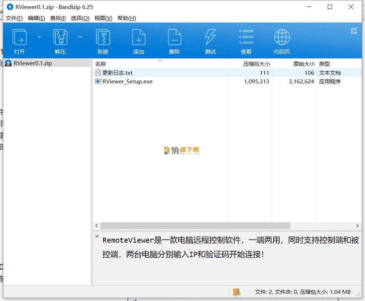Click the RemoteViewer archive comment text
The width and height of the screenshot is (365, 301).
click(230, 247)
